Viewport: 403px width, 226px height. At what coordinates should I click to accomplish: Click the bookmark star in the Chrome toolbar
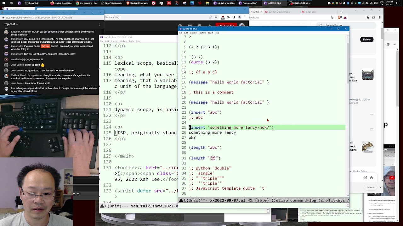[216, 17]
